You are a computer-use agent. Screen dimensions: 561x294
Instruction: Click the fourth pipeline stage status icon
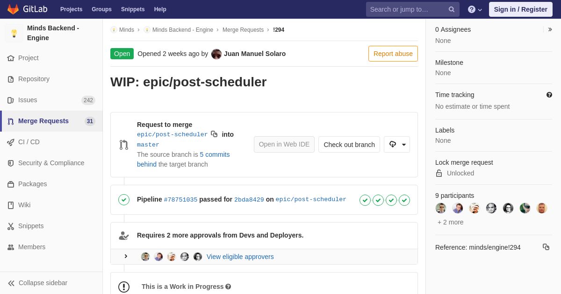pos(404,200)
